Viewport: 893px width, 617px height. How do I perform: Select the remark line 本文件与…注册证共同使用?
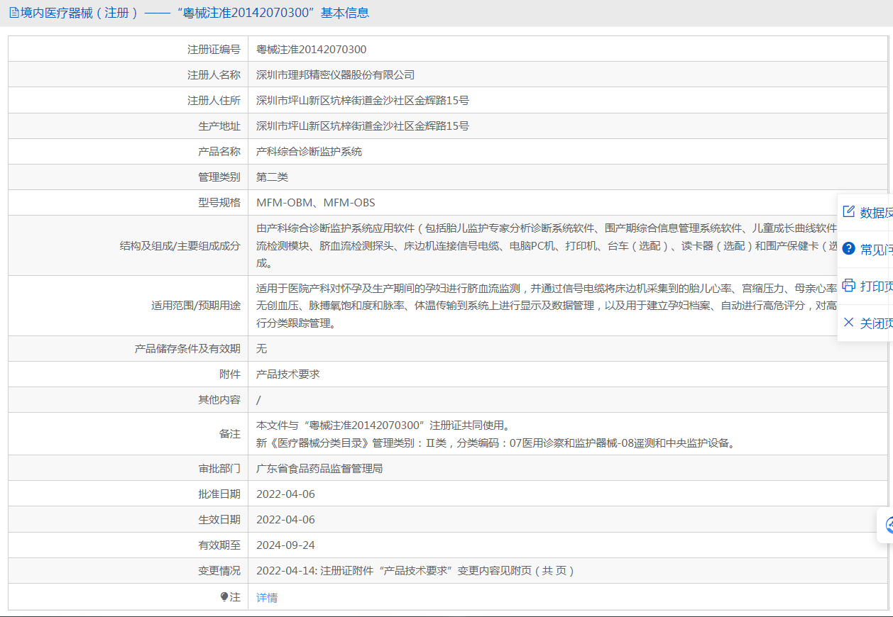tap(383, 426)
